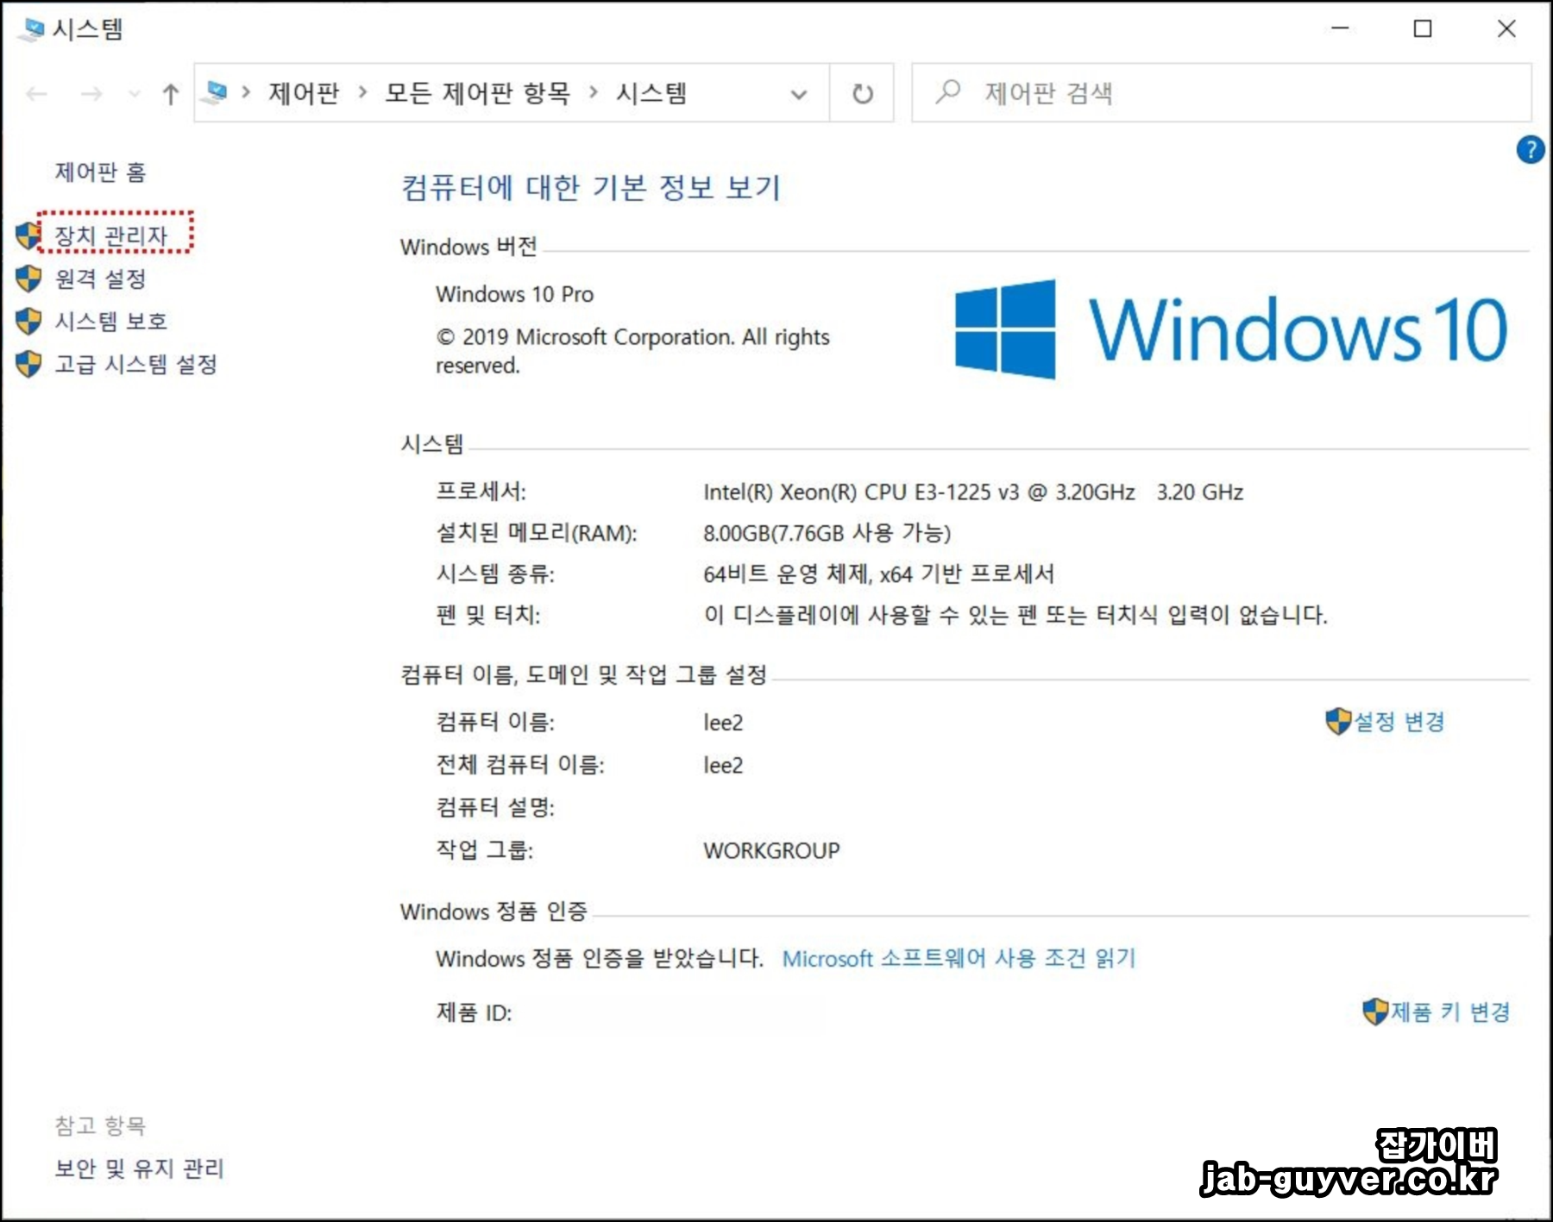Go to 제어판 홈
The image size is (1553, 1222).
click(x=101, y=172)
